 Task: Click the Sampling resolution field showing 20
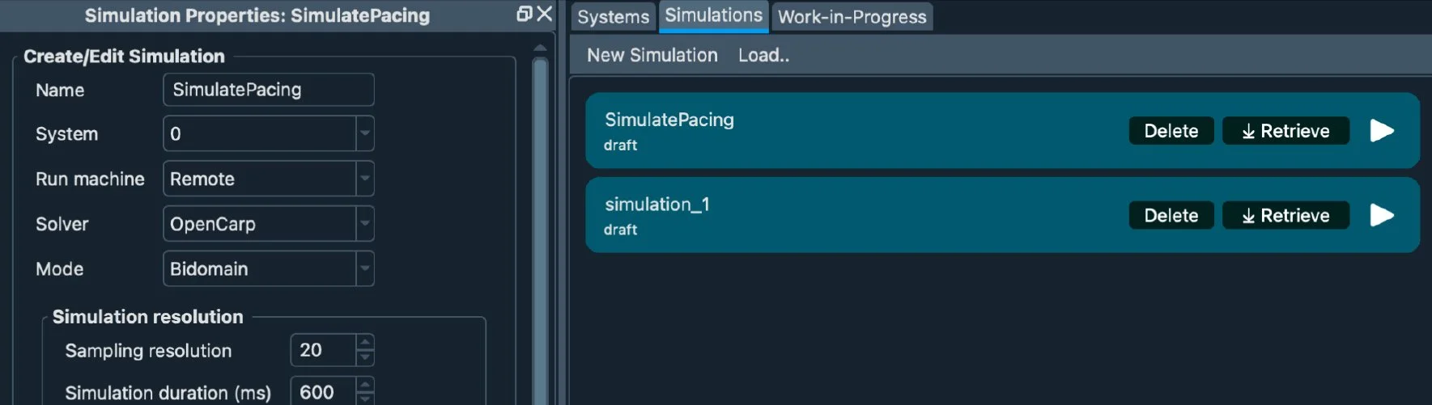click(323, 350)
